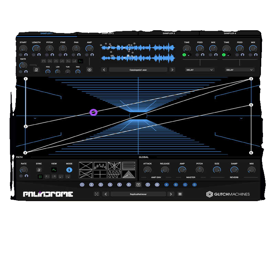Screen dimensions: 275x275
Task: Click the POS modulation knob
Action: tap(48, 71)
